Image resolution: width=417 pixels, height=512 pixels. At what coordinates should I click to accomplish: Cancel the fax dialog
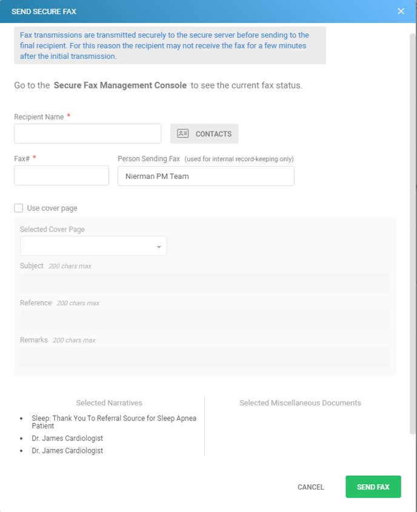tap(310, 487)
